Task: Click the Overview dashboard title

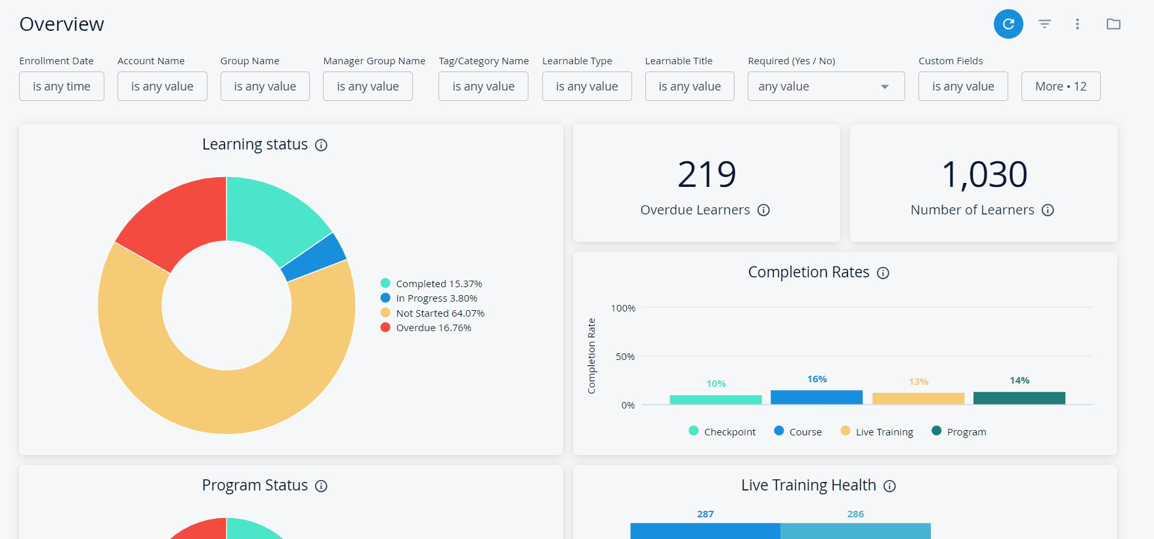Action: coord(62,24)
